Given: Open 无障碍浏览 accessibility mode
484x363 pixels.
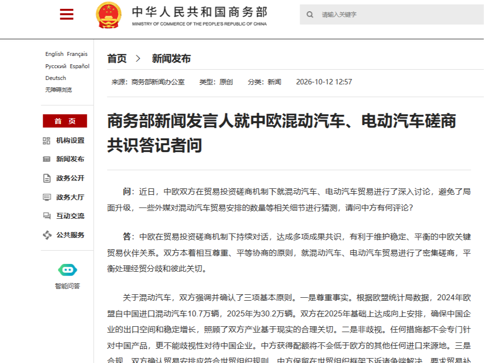Looking at the screenshot, I should (59, 90).
